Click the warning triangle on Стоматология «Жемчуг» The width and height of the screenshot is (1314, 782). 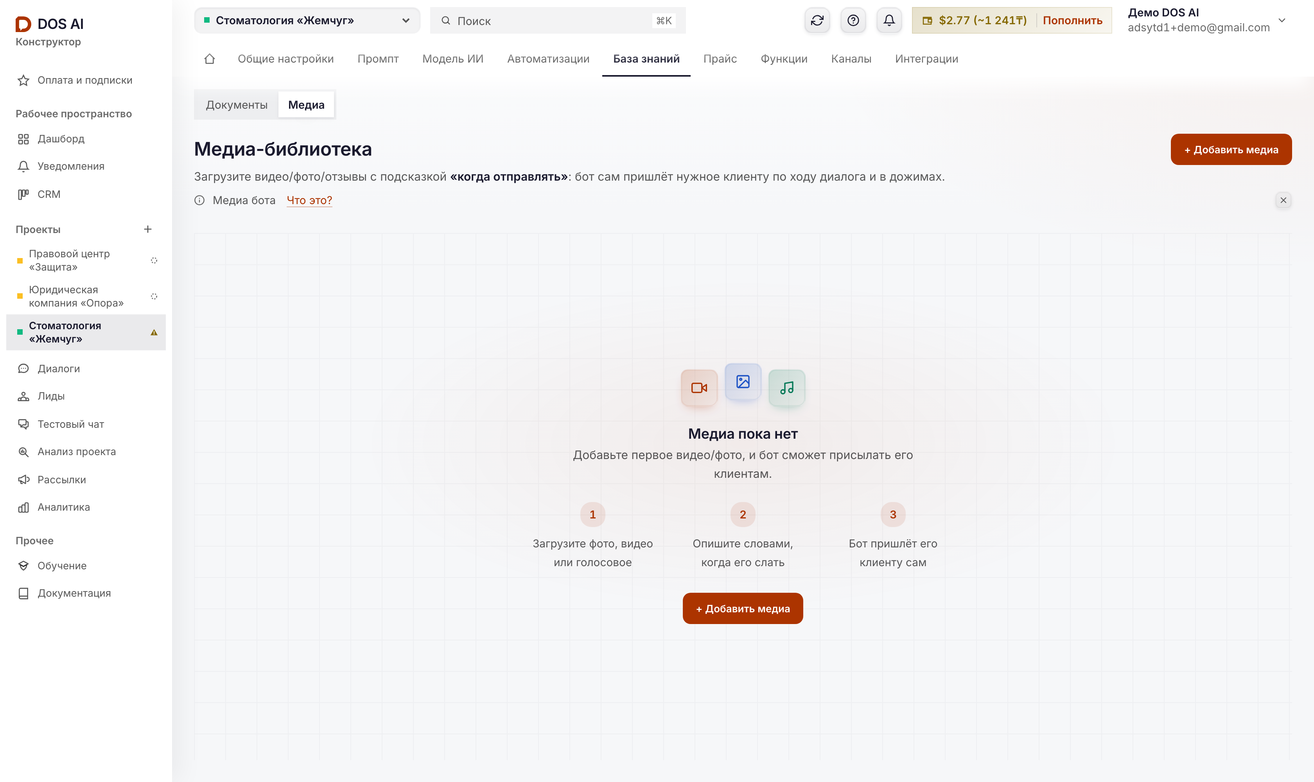[154, 332]
